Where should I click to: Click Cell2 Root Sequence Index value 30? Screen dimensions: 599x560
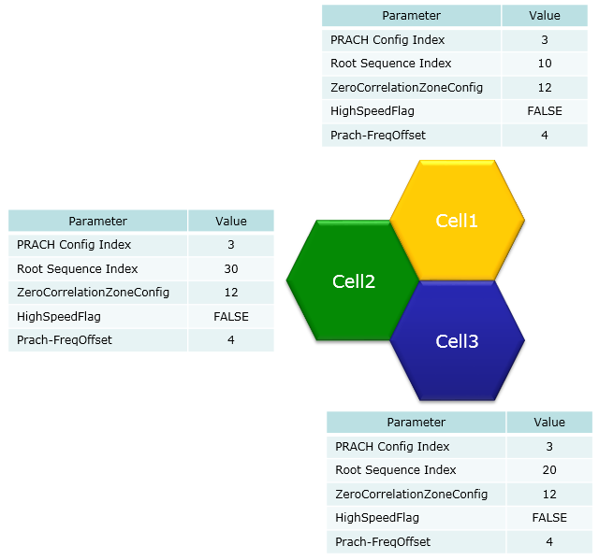[x=231, y=269]
